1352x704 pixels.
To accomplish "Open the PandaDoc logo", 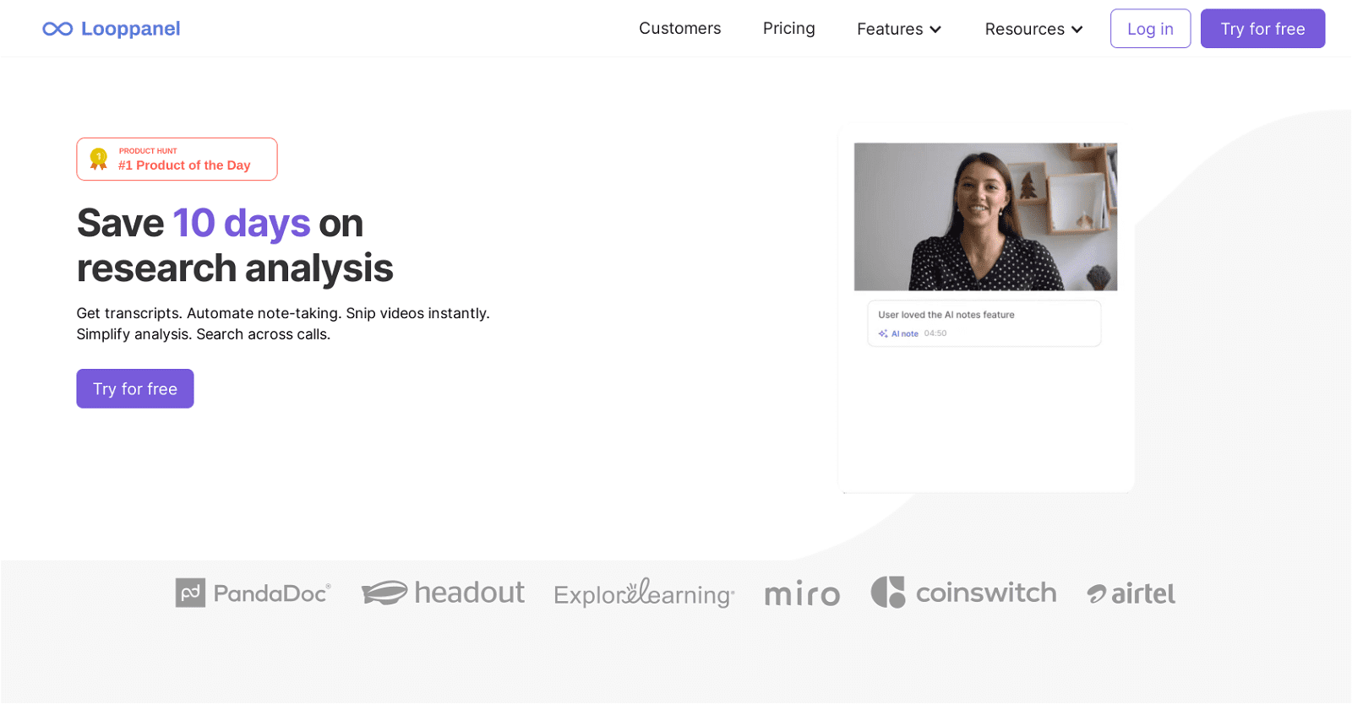I will (x=253, y=593).
